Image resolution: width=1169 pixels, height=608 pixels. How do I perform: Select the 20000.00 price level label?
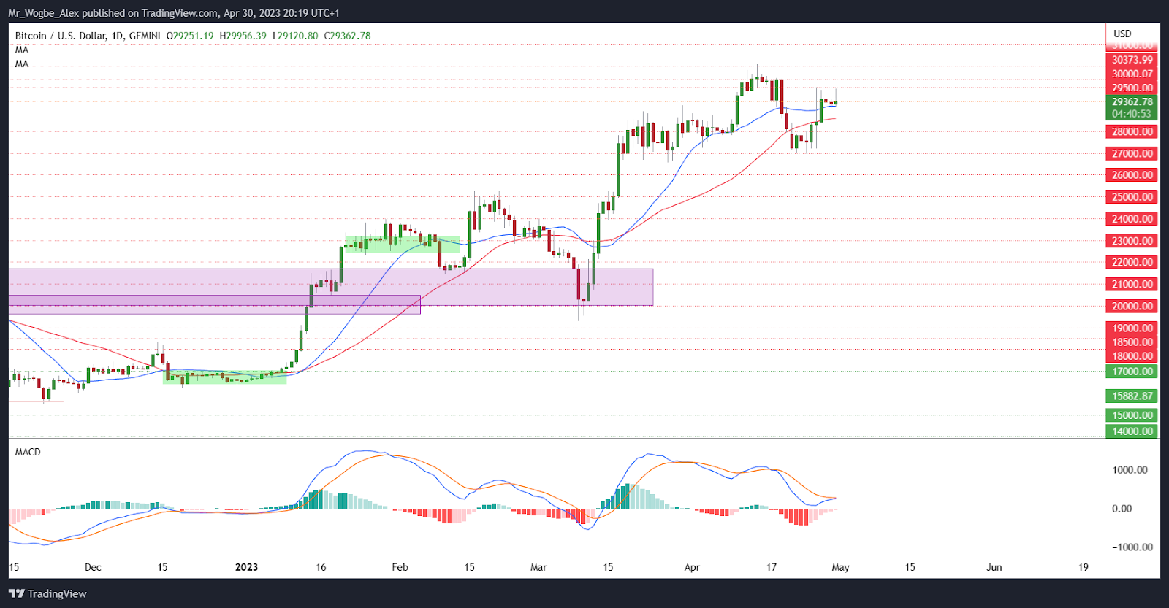coord(1132,307)
